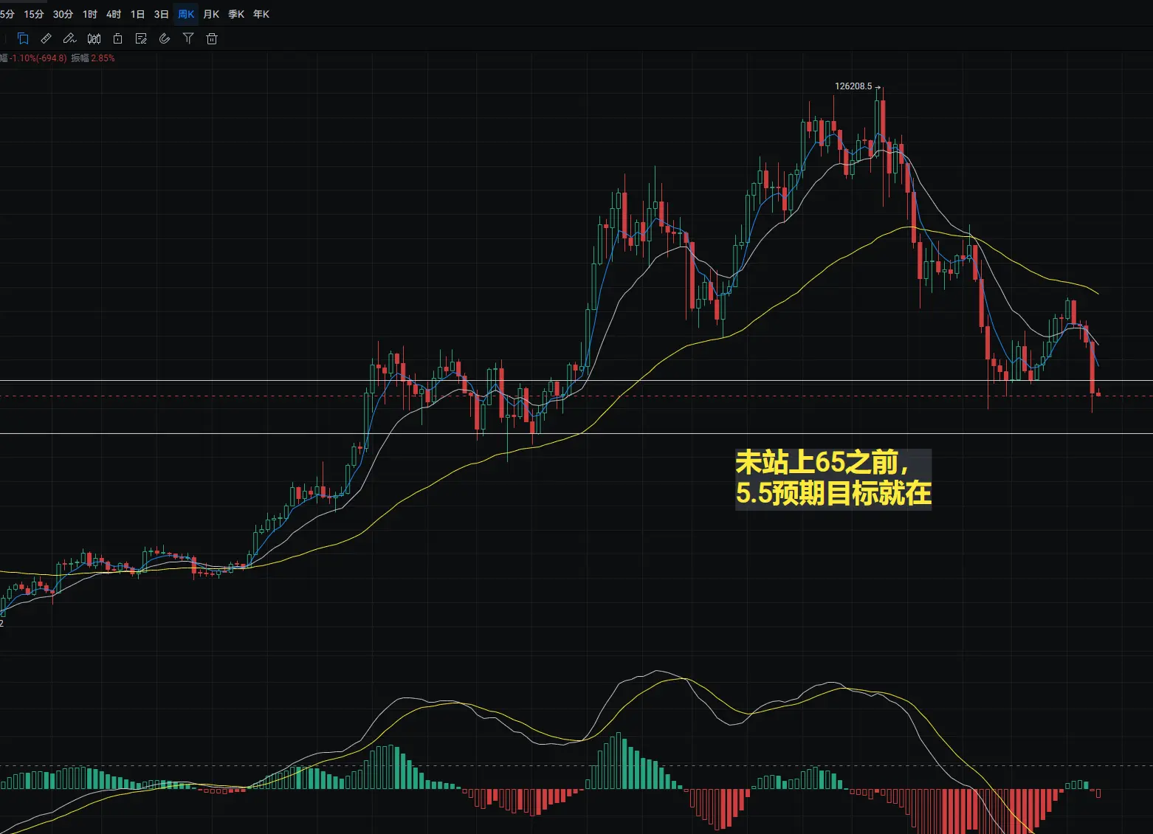Open the candlestick chart style icon
The width and height of the screenshot is (1153, 834).
(94, 38)
